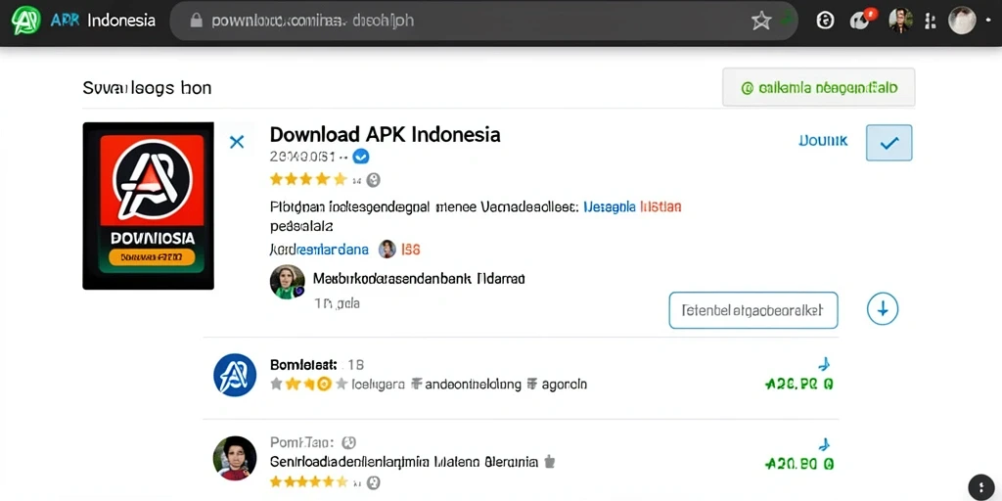The width and height of the screenshot is (1002, 501).
Task: Open the blue 'Aordresmlardana' link
Action: [x=319, y=250]
